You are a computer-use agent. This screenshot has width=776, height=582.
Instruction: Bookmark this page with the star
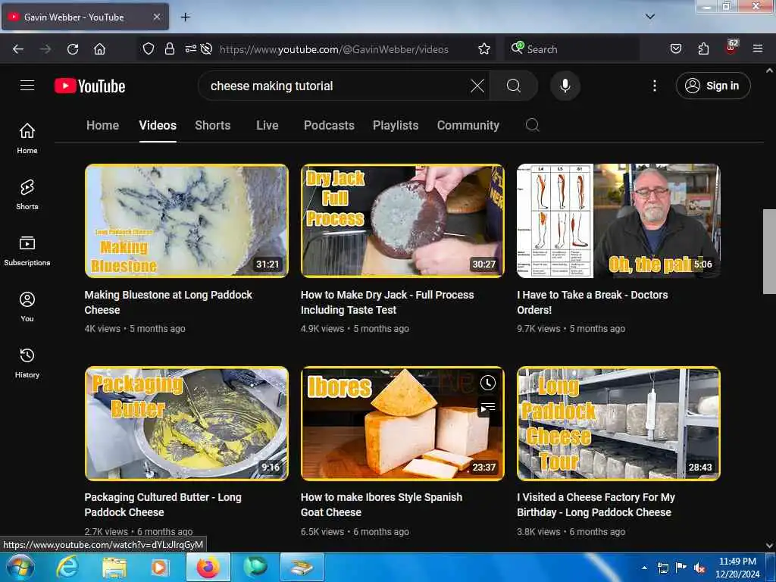(x=484, y=48)
